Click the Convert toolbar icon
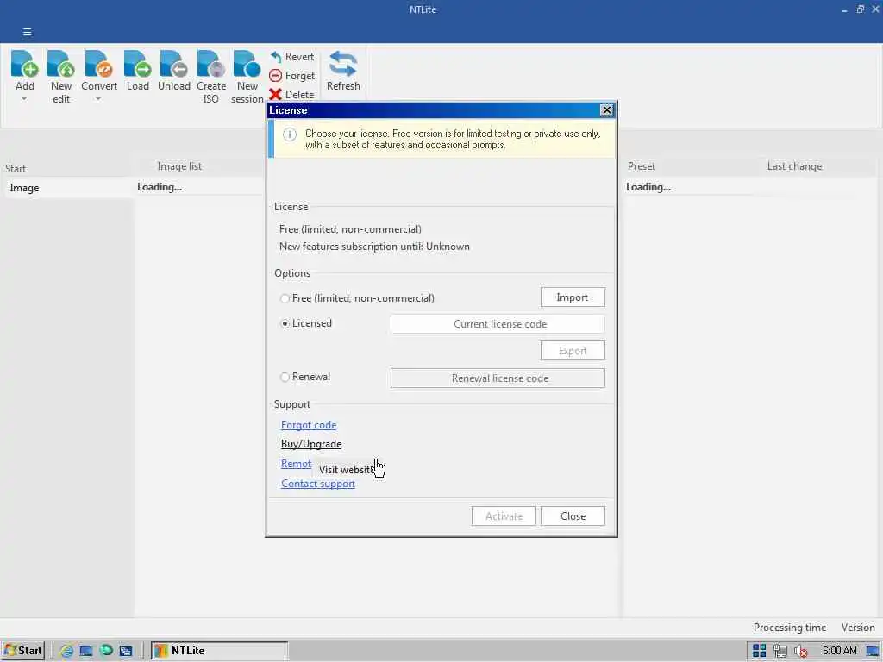Screen dimensions: 883x662 click(98, 64)
